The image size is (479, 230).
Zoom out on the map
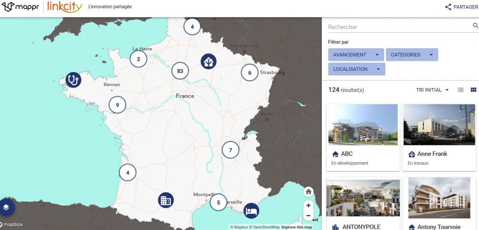click(x=308, y=216)
